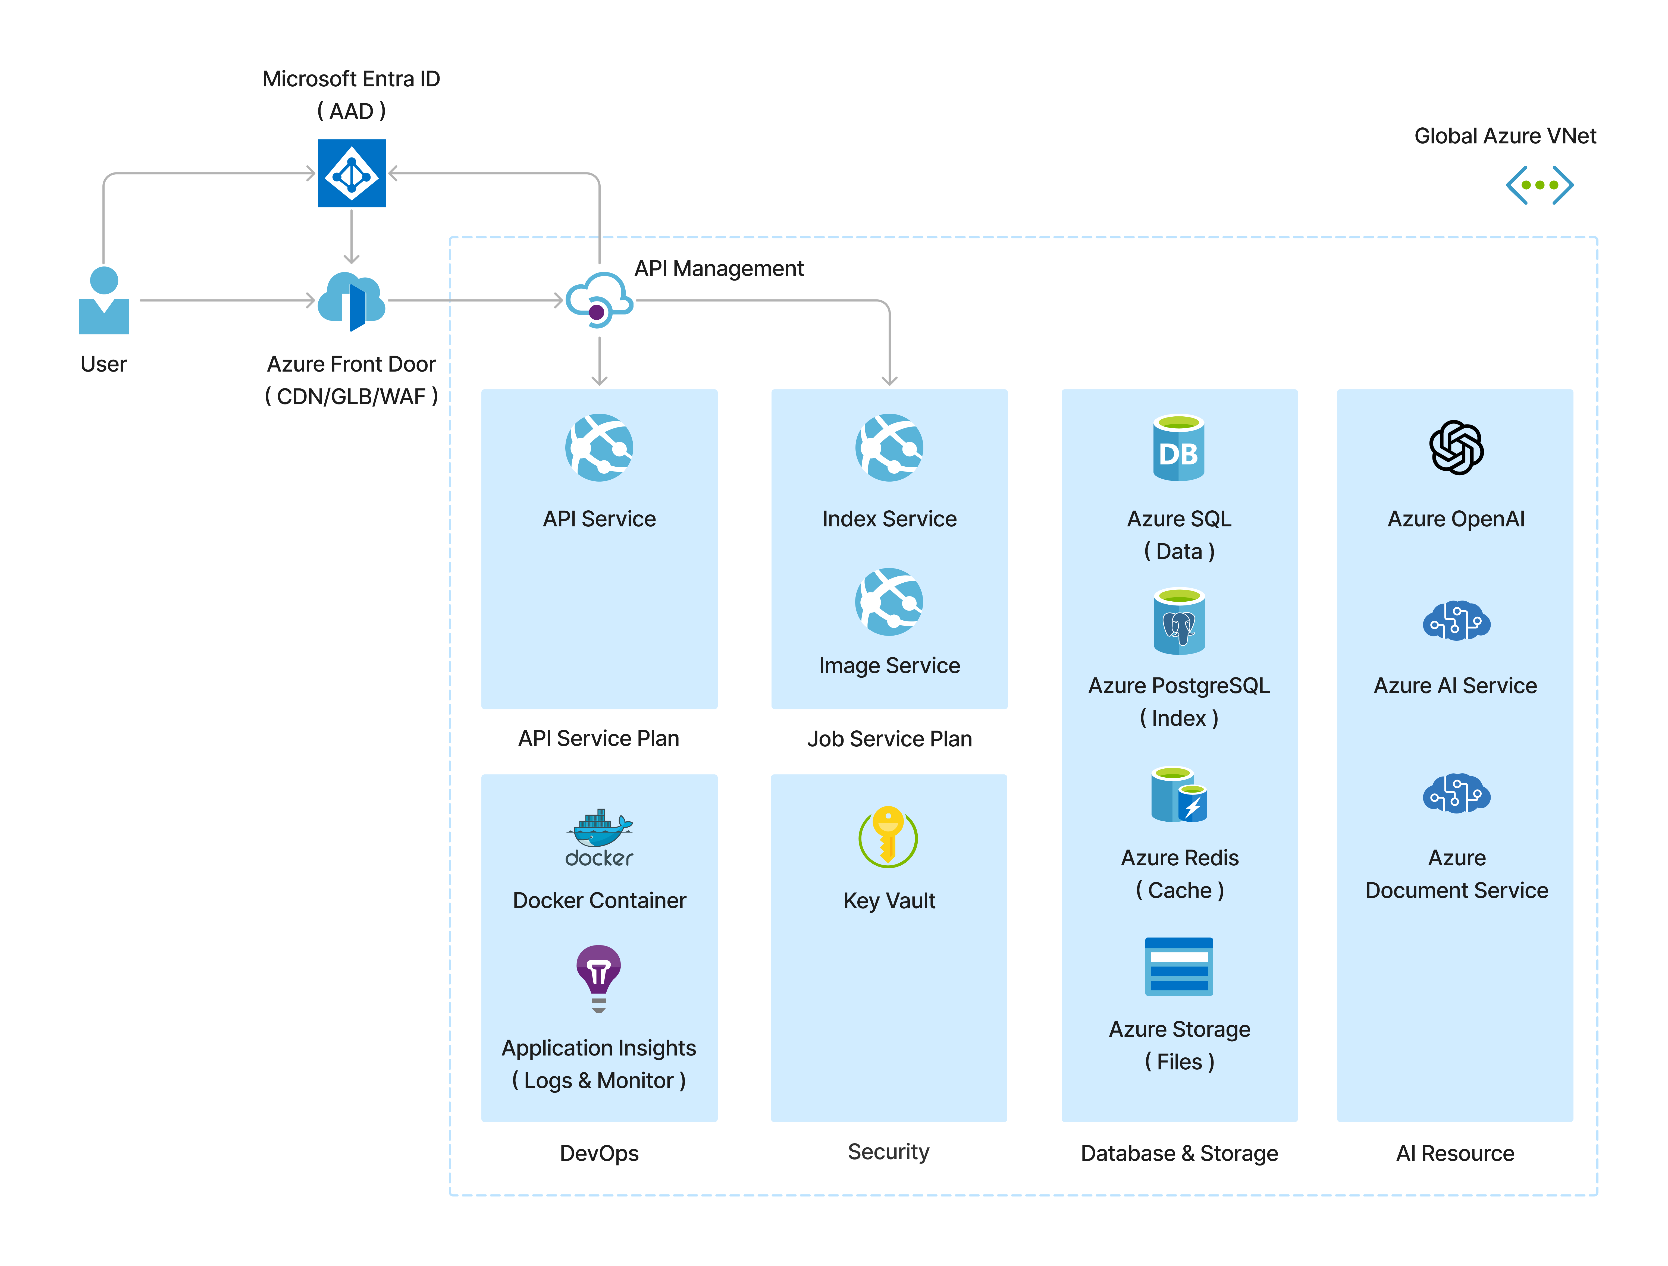The image size is (1668, 1266).
Task: Click the Microsoft Entra ID icon
Action: tap(352, 173)
